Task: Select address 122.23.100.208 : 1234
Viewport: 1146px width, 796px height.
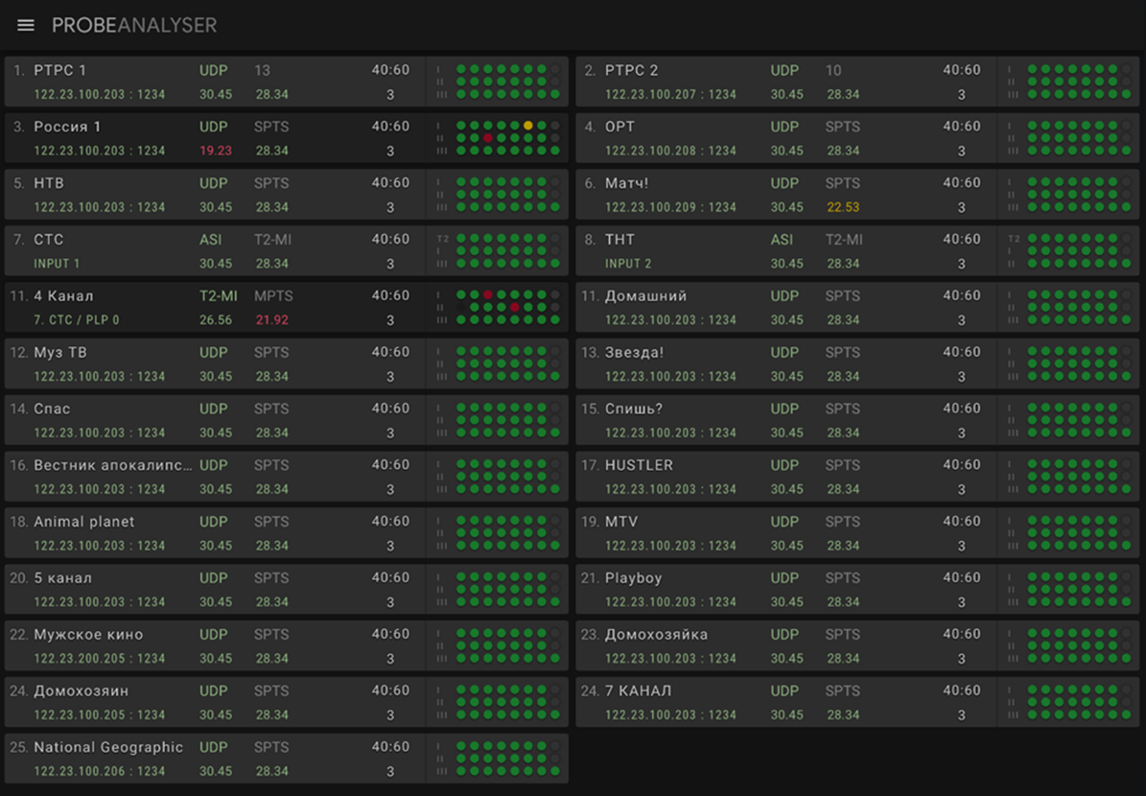Action: [x=671, y=151]
